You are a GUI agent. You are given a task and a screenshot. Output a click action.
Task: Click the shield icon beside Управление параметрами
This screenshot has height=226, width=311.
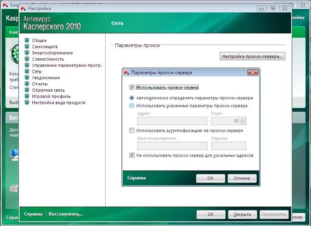[27, 65]
